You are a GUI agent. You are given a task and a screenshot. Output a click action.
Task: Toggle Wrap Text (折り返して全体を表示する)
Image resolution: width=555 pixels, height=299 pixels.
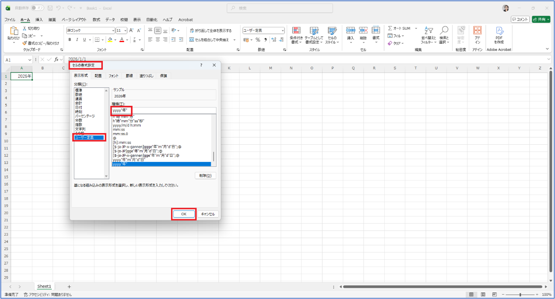point(210,30)
